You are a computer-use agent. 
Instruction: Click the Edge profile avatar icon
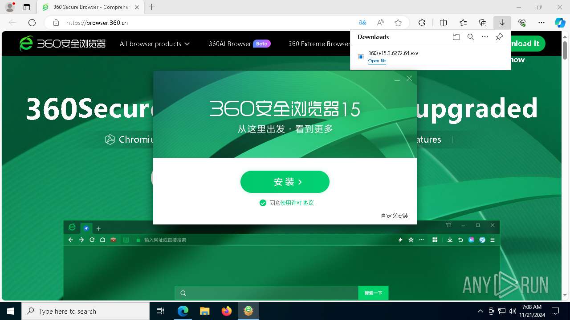[10, 7]
